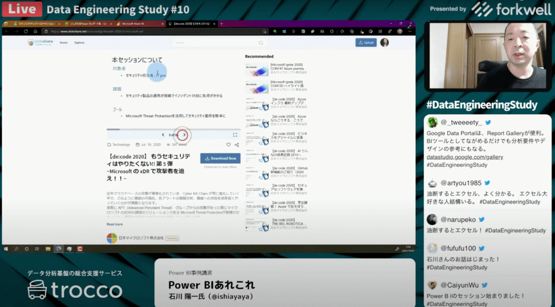Go to the next slide with right chevron
Viewport: 555px width, 307px height.
pyautogui.click(x=184, y=135)
